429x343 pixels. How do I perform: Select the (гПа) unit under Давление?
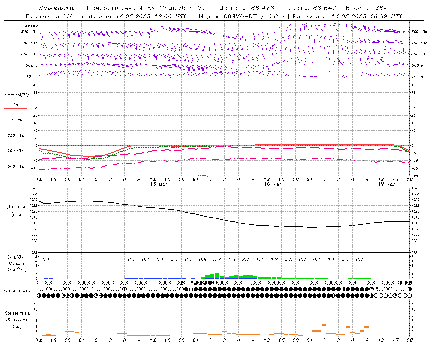point(17,214)
